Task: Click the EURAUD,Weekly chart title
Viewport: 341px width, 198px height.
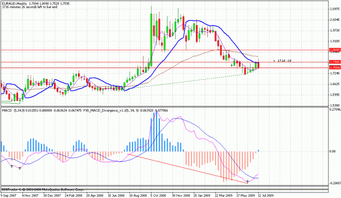Action: 15,4
